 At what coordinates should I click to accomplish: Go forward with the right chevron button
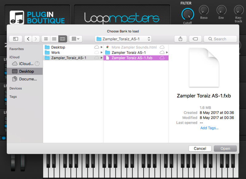(36, 39)
